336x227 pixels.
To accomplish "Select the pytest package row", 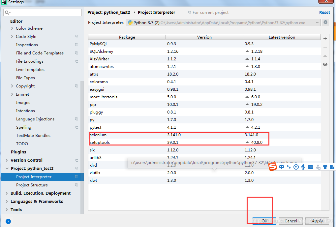I will coord(204,127).
